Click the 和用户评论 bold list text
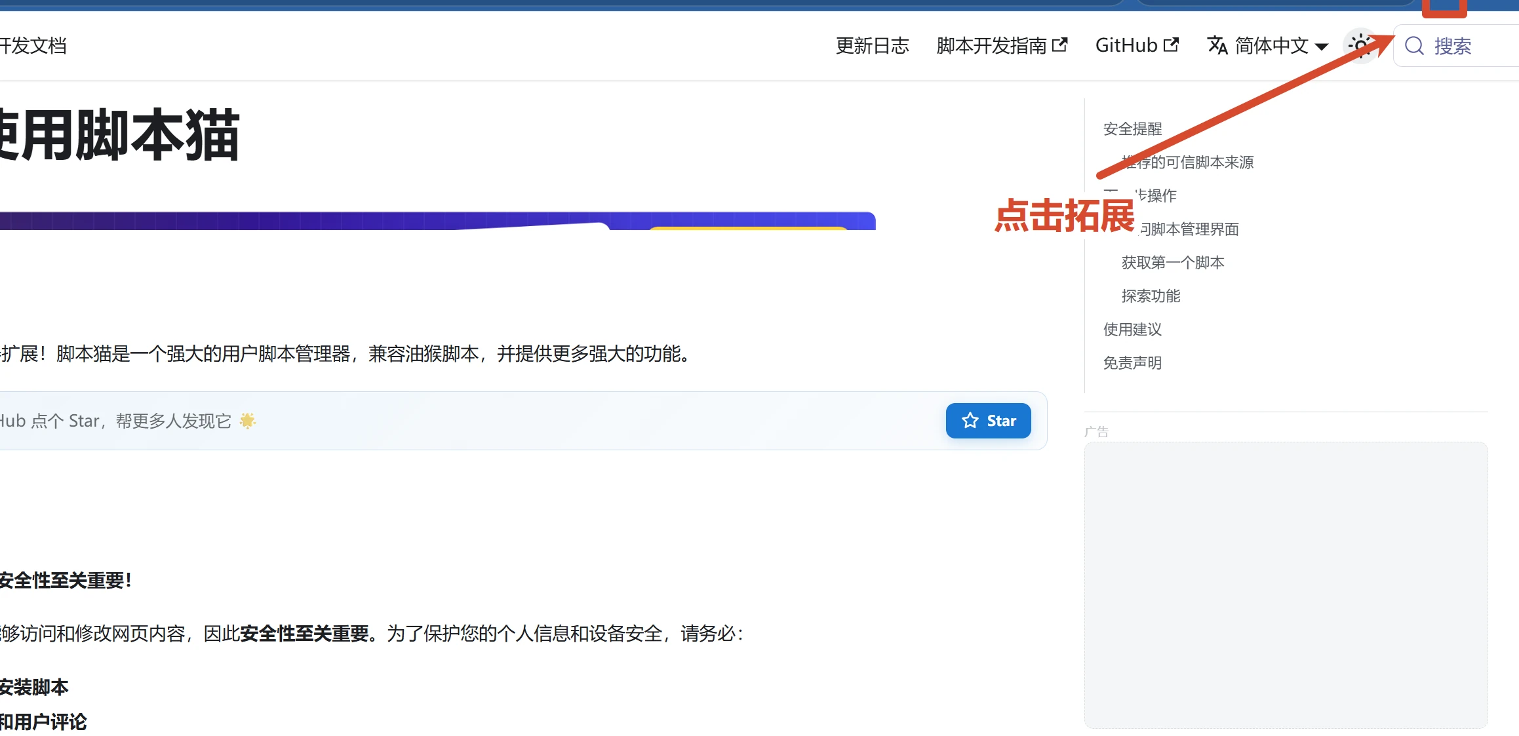This screenshot has width=1519, height=736. coord(43,722)
